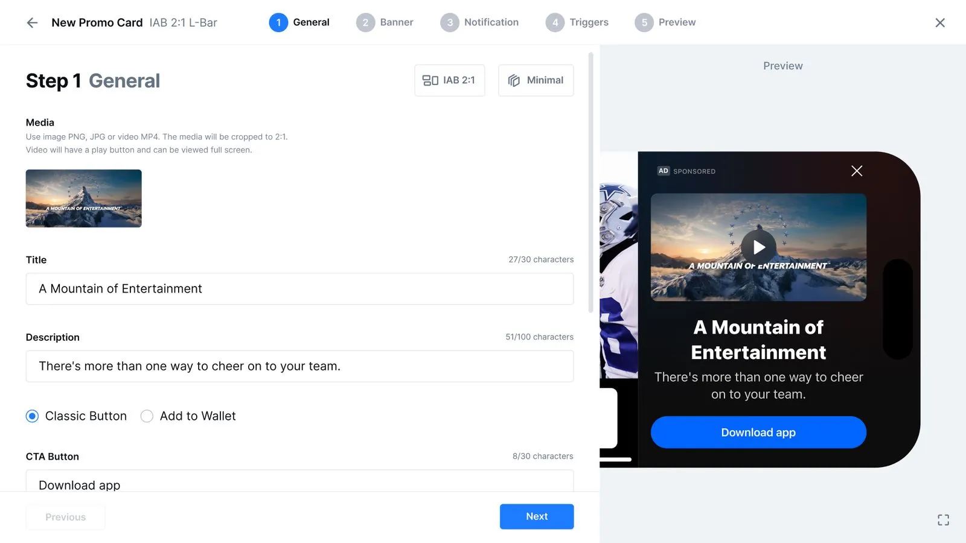
Task: Click the form's vertical scrollbar
Action: click(x=590, y=182)
